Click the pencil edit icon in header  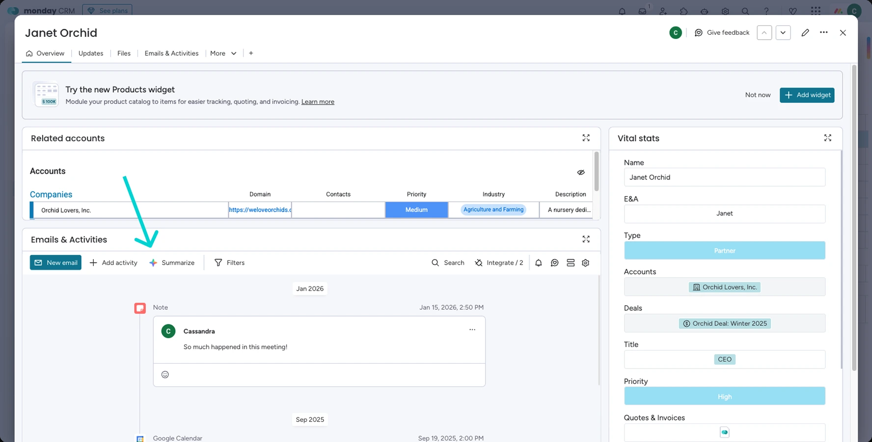(805, 33)
